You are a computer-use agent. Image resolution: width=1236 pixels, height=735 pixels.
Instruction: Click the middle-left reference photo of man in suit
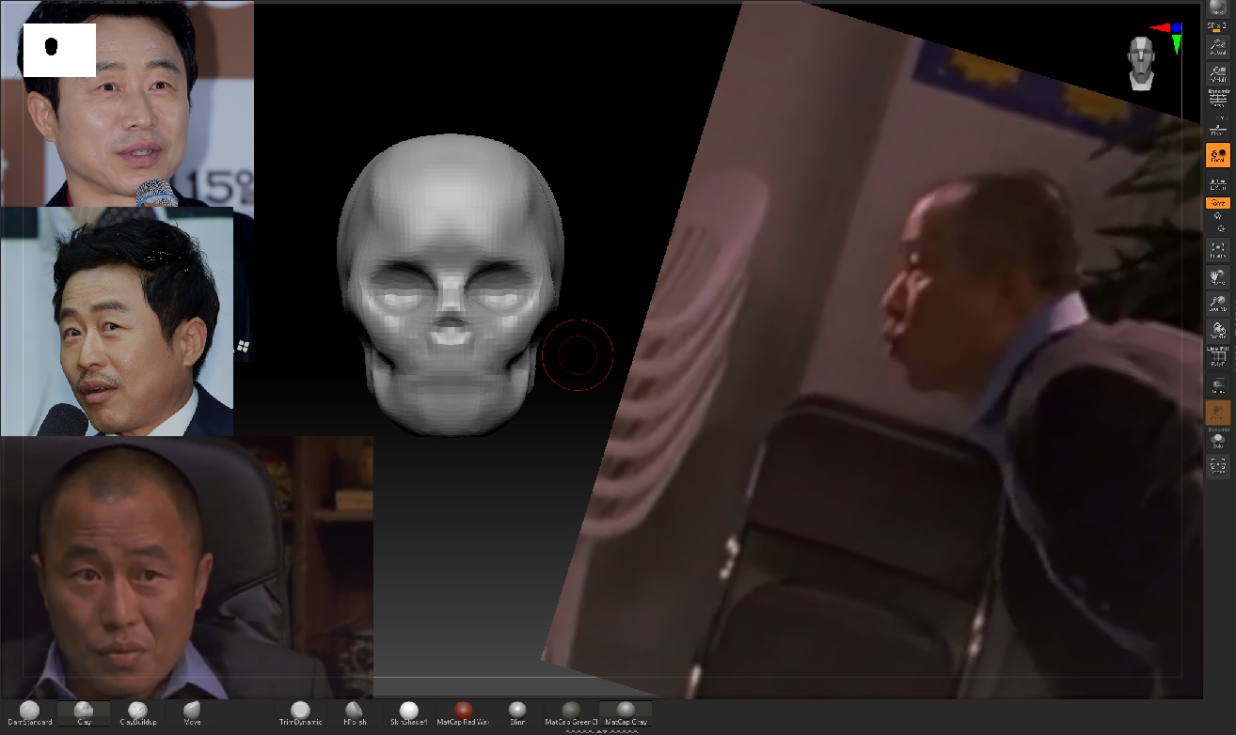[x=117, y=321]
